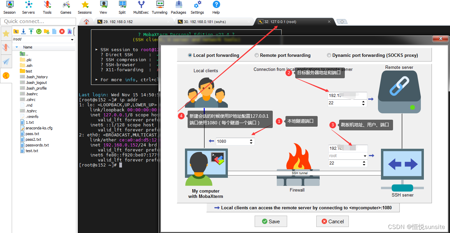Open the Tunneling toolbar button
Screen dimensions: 450x233
(160, 8)
